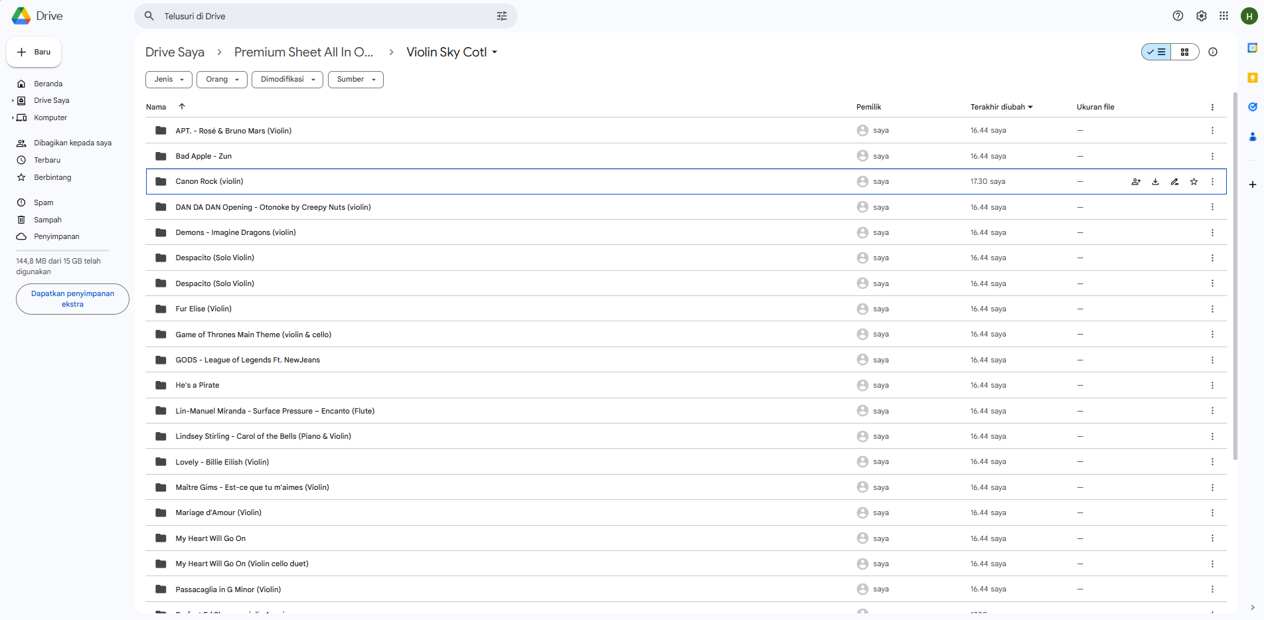Open Sampah in the sidebar
The image size is (1264, 620).
pyautogui.click(x=47, y=220)
